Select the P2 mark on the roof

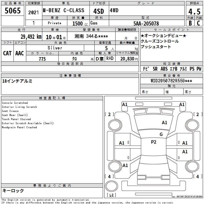[154, 142]
